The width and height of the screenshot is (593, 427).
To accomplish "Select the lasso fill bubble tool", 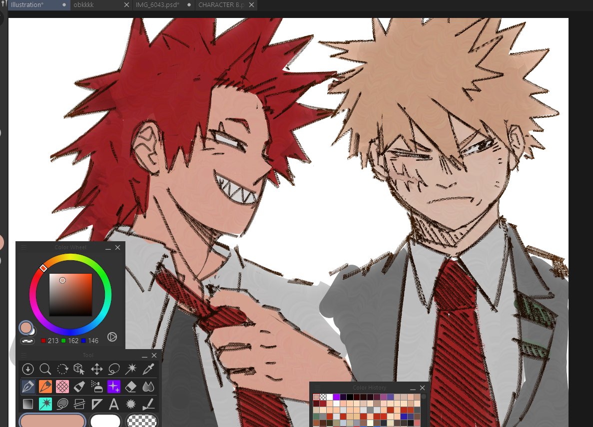I will (62, 404).
